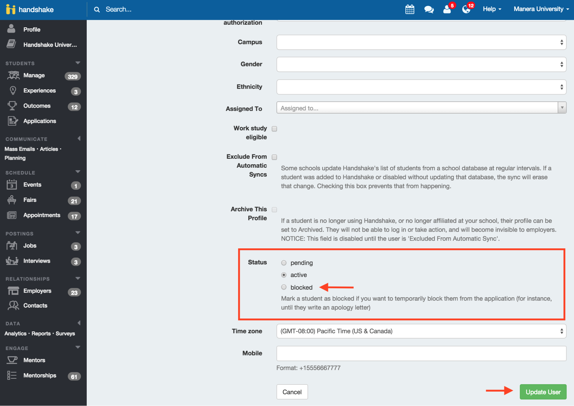The height and width of the screenshot is (406, 574).
Task: Open user requests icon with badge 5
Action: tap(447, 9)
